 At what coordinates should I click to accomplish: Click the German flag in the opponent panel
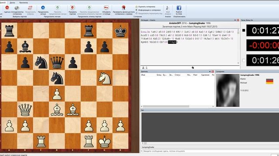269,81
